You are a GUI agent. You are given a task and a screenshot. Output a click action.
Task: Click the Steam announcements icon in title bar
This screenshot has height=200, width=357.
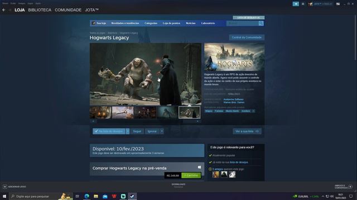[x=296, y=4]
